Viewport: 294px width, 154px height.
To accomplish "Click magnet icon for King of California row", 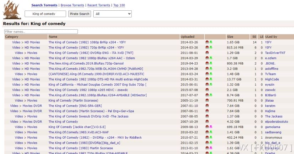I will 207,84.
